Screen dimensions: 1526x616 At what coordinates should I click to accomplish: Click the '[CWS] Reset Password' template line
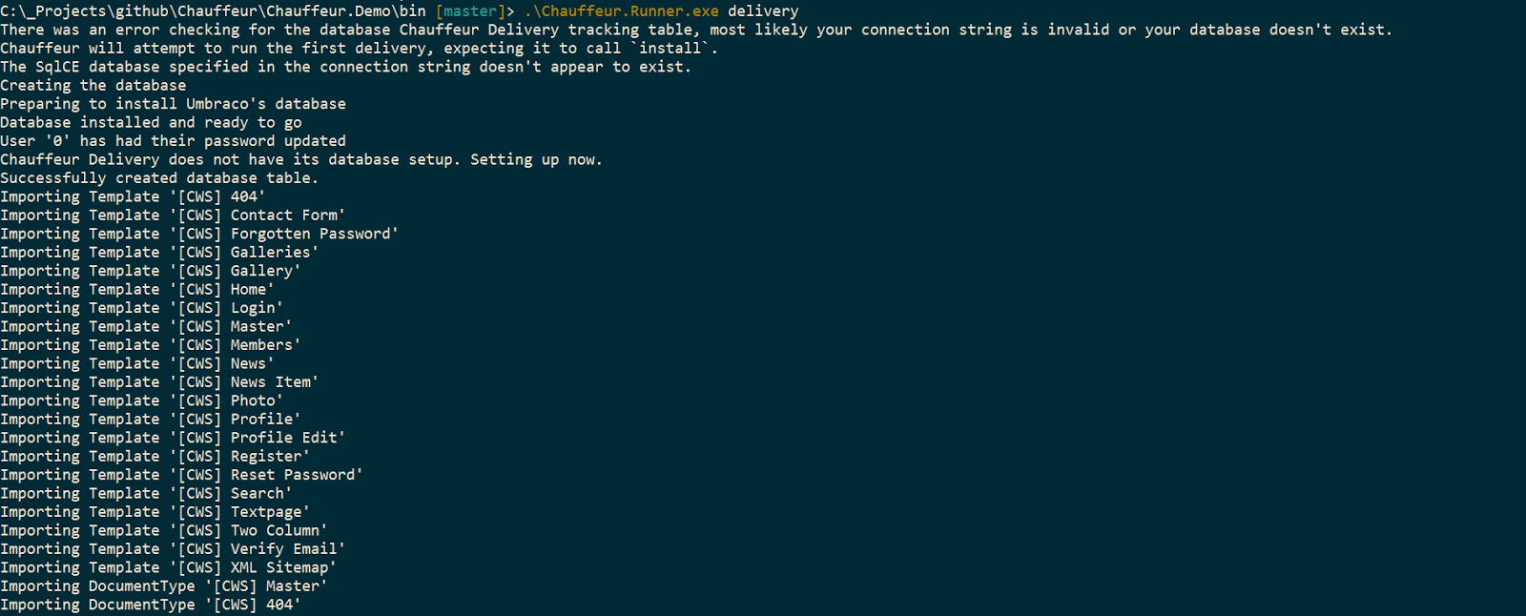(181, 475)
